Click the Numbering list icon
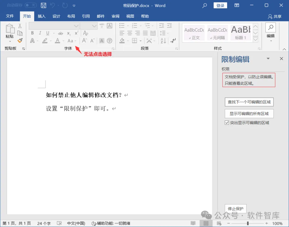The height and width of the screenshot is (227, 289). pos(135,25)
